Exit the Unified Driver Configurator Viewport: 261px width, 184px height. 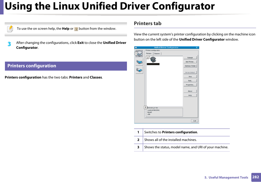pyautogui.click(x=195, y=121)
